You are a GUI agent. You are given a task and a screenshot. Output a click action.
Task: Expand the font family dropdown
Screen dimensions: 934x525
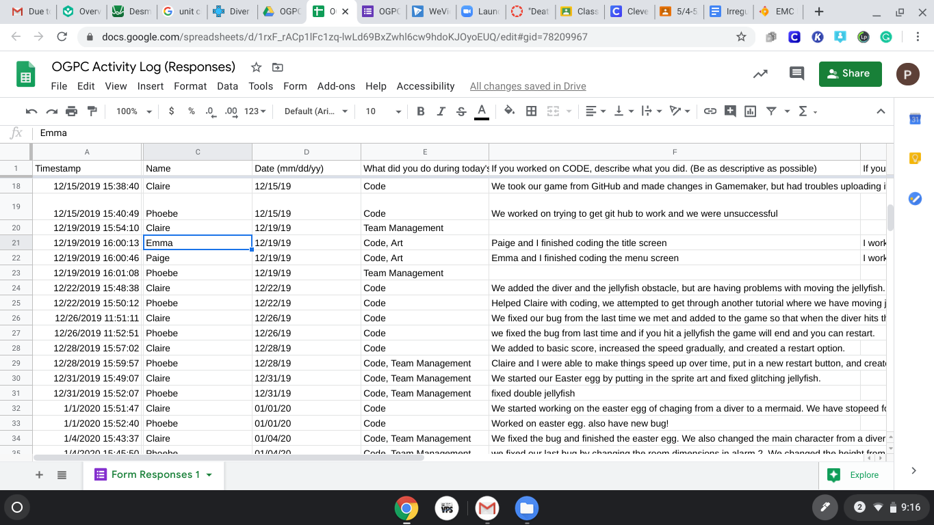pos(315,111)
